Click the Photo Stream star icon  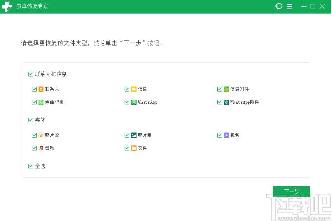[x=41, y=135]
